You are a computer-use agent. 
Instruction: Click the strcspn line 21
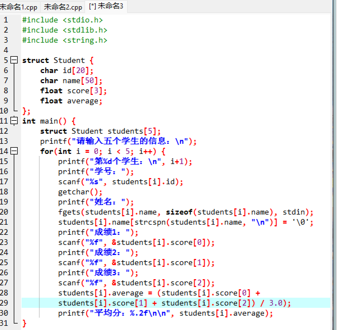(186, 222)
